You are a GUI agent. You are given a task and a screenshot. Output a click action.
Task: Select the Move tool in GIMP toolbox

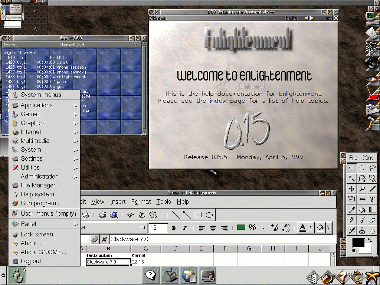click(352, 189)
